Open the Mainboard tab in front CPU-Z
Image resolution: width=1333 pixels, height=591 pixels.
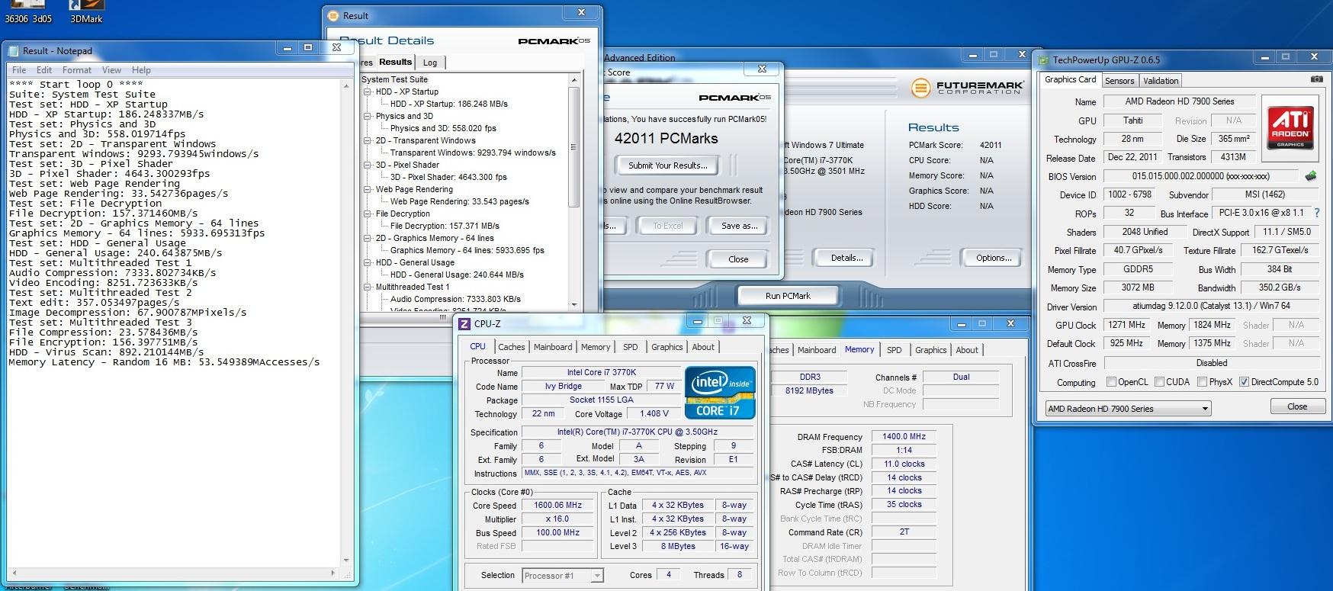tap(553, 347)
